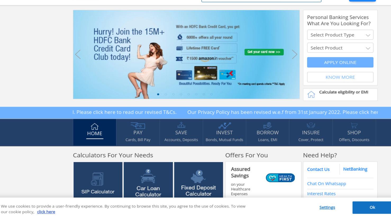The width and height of the screenshot is (391, 221).
Task: Advance to next banner slide arrow
Action: (x=294, y=54)
